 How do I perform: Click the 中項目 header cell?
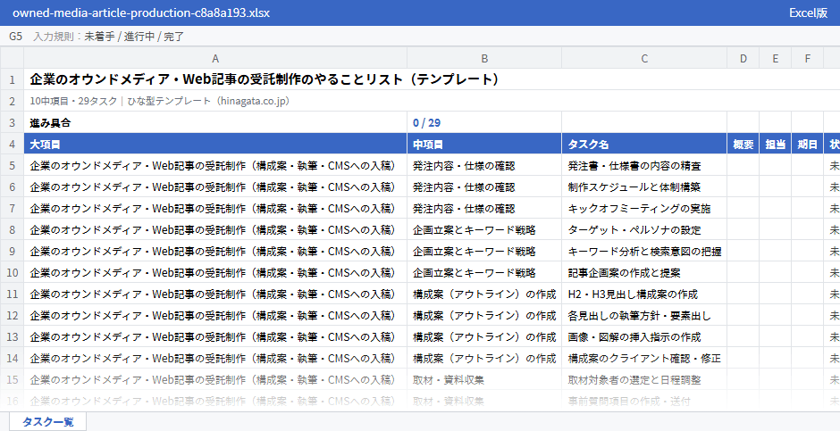coord(484,144)
